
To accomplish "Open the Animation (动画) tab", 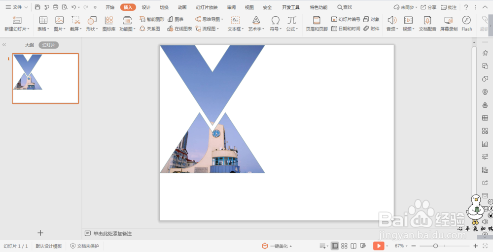I will point(182,7).
